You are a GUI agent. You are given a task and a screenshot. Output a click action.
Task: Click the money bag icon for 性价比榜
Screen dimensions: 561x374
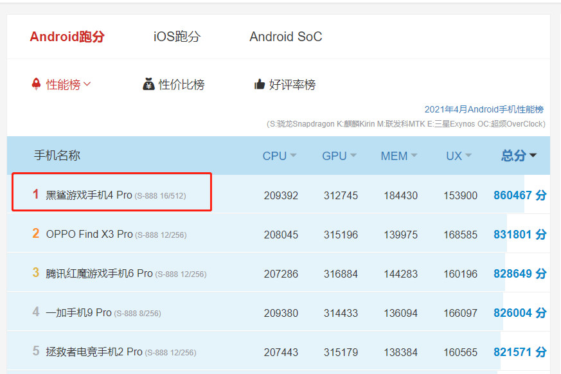pos(148,84)
